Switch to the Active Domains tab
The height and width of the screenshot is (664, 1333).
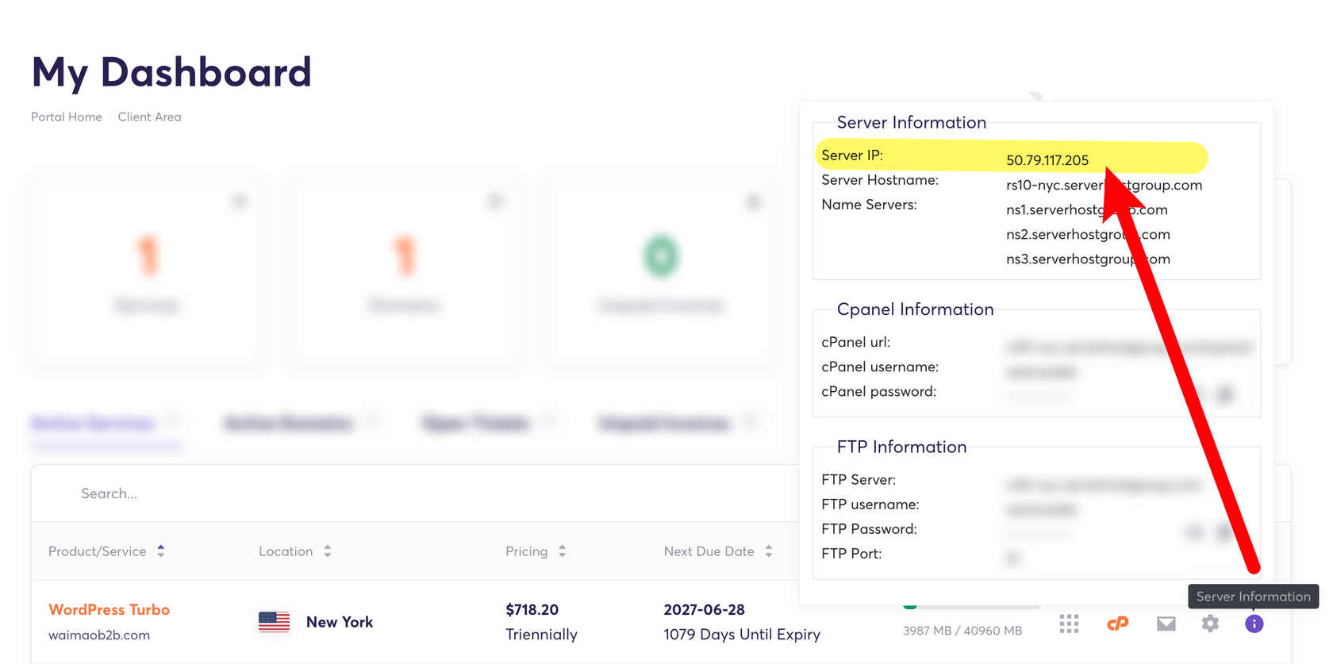click(x=288, y=424)
